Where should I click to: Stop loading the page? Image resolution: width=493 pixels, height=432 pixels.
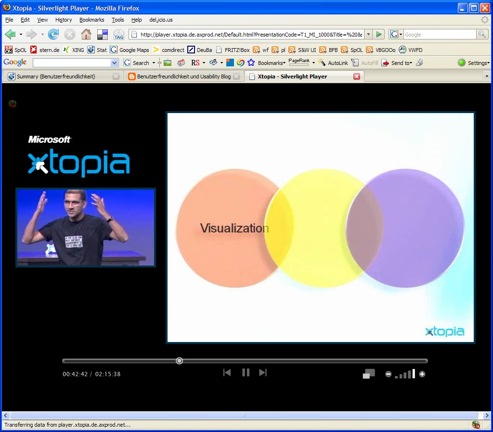[x=69, y=34]
